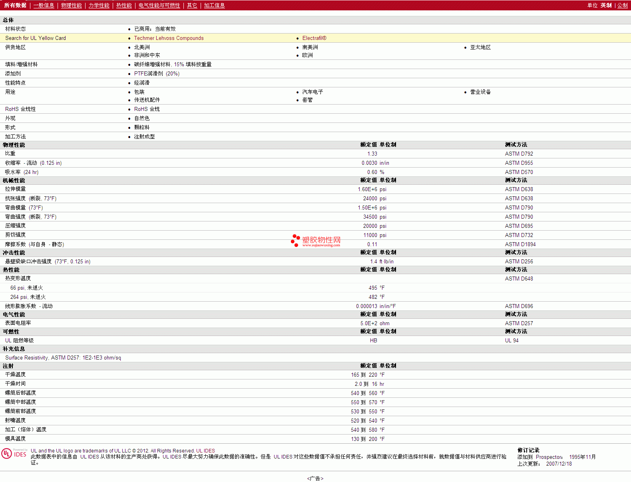
Task: Switch to the 所有数据 tab
Action: point(15,6)
